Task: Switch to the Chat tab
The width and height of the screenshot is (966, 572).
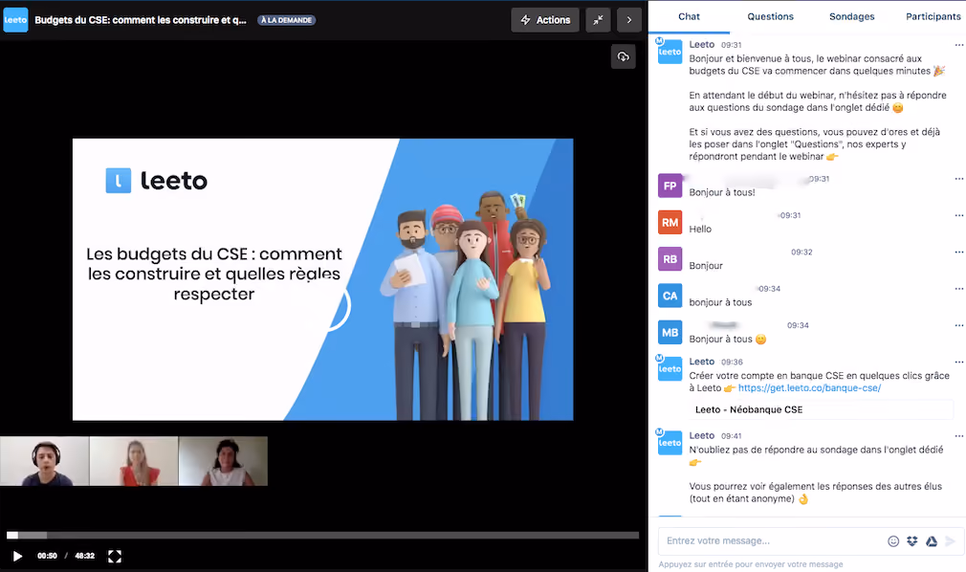Action: pyautogui.click(x=689, y=16)
